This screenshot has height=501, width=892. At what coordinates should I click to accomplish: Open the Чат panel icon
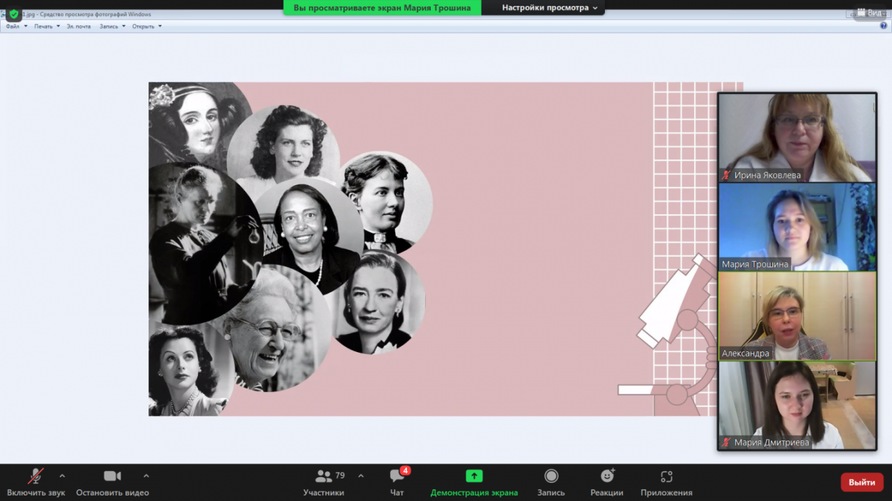(x=397, y=476)
